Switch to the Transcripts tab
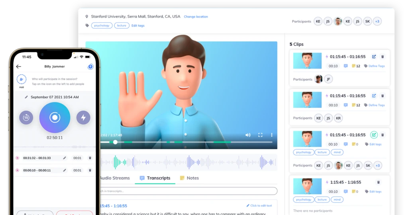This screenshot has width=408, height=215. point(155,178)
